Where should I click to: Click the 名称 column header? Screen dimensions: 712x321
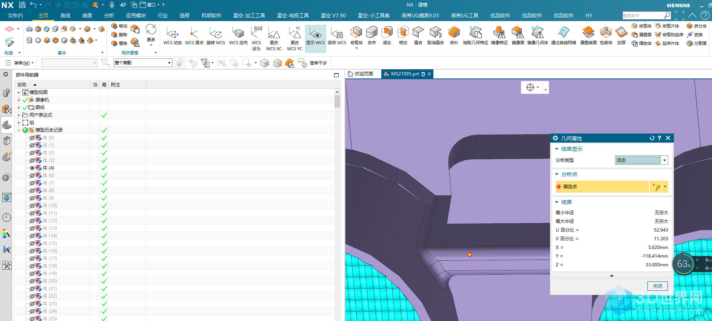coord(52,85)
